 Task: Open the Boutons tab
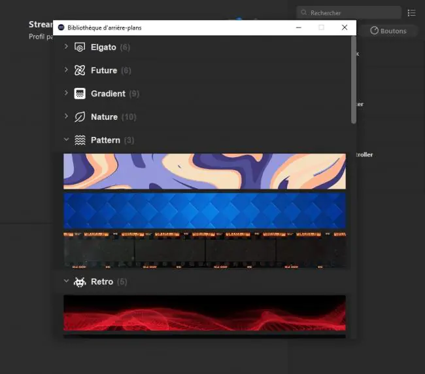tap(388, 31)
